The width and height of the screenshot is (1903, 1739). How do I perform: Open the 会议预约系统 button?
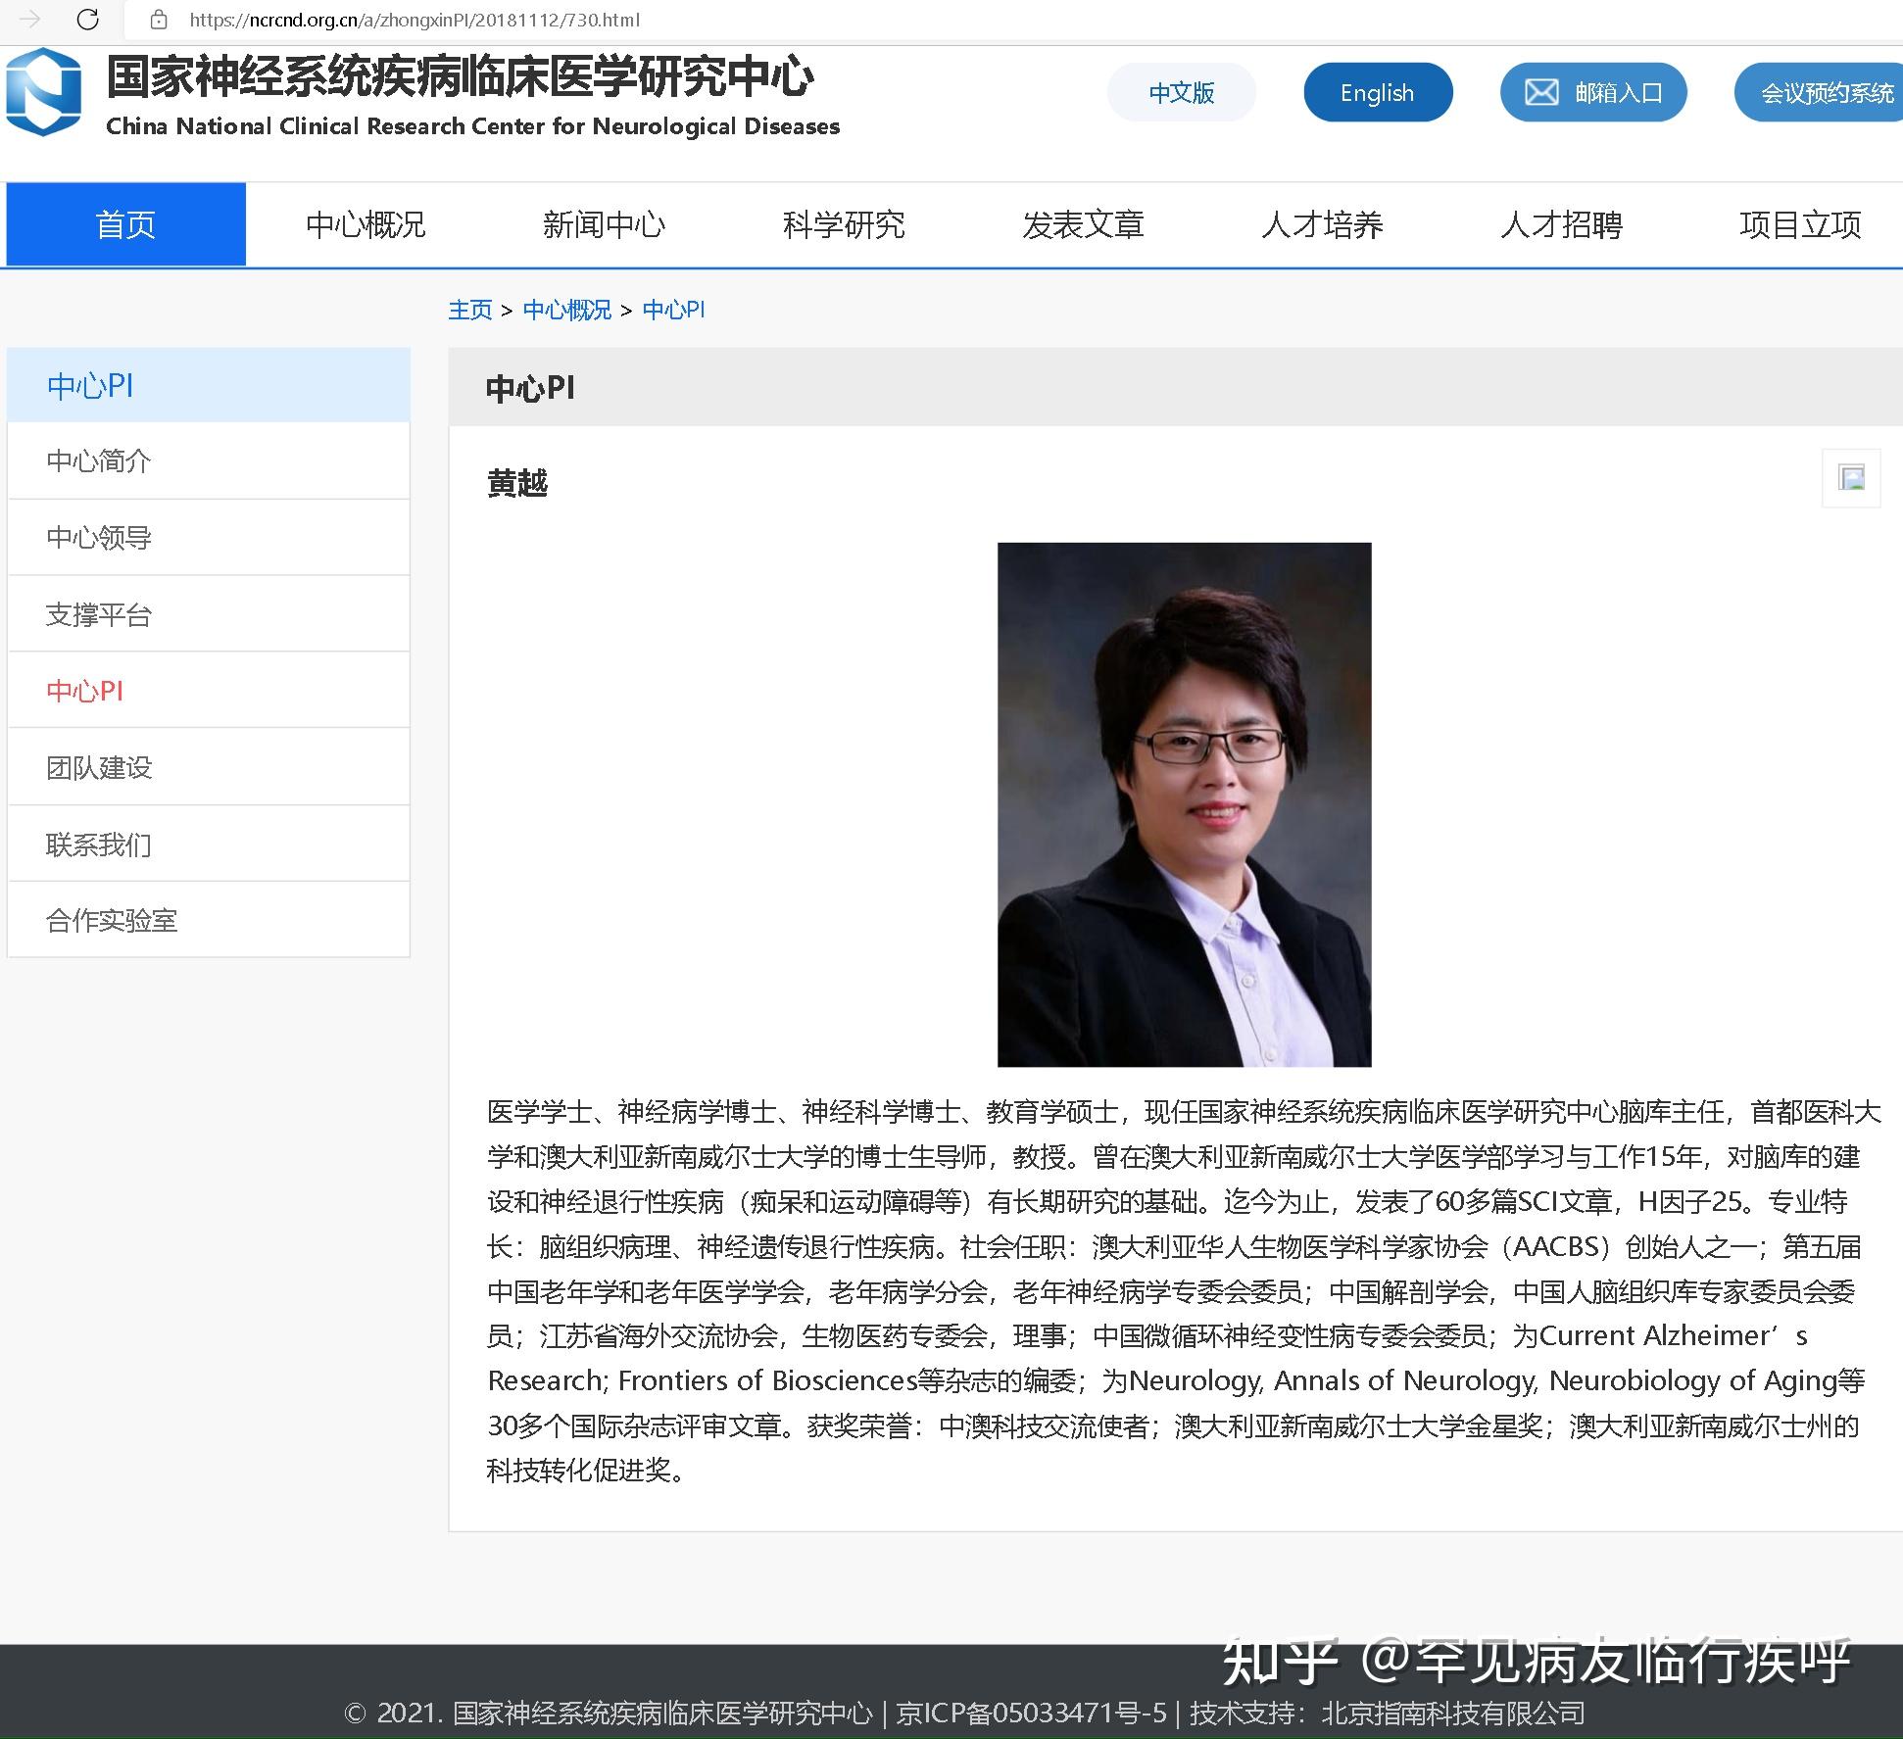tap(1826, 93)
